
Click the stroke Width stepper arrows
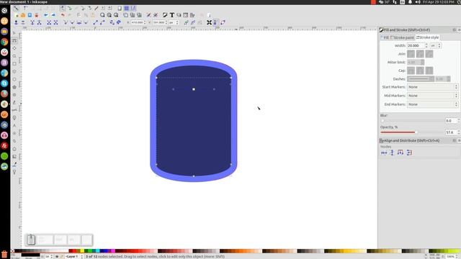[426, 45]
